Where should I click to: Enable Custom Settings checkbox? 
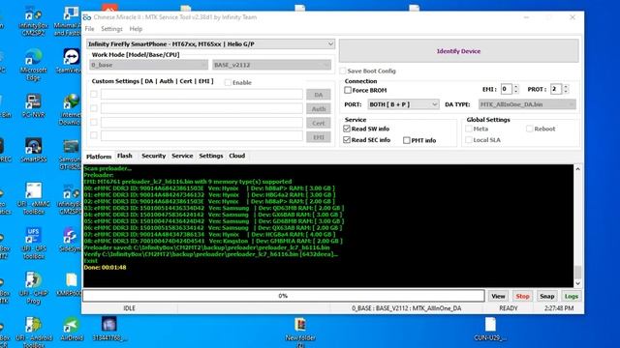pyautogui.click(x=228, y=82)
